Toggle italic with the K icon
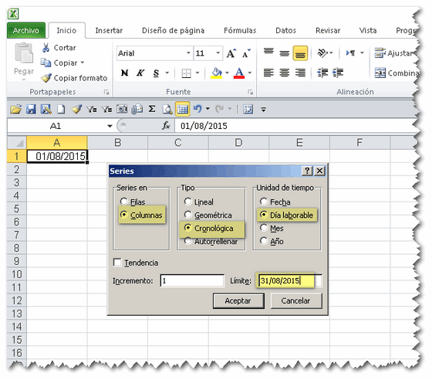432x380 pixels. (x=140, y=73)
